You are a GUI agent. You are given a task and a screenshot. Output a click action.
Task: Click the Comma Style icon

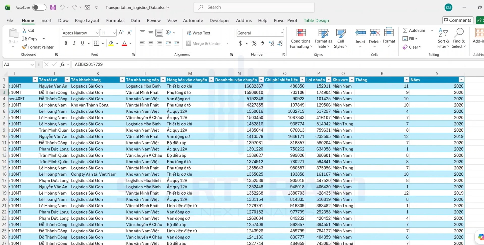(262, 43)
